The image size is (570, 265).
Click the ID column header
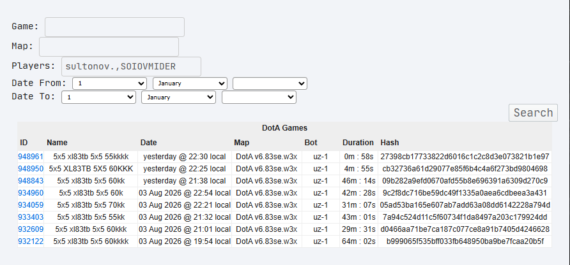coord(24,143)
